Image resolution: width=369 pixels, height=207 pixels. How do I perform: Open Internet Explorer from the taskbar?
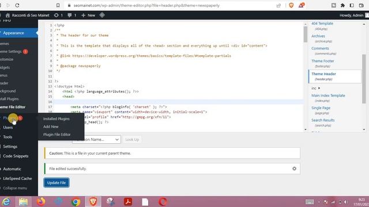pyautogui.click(x=6, y=202)
